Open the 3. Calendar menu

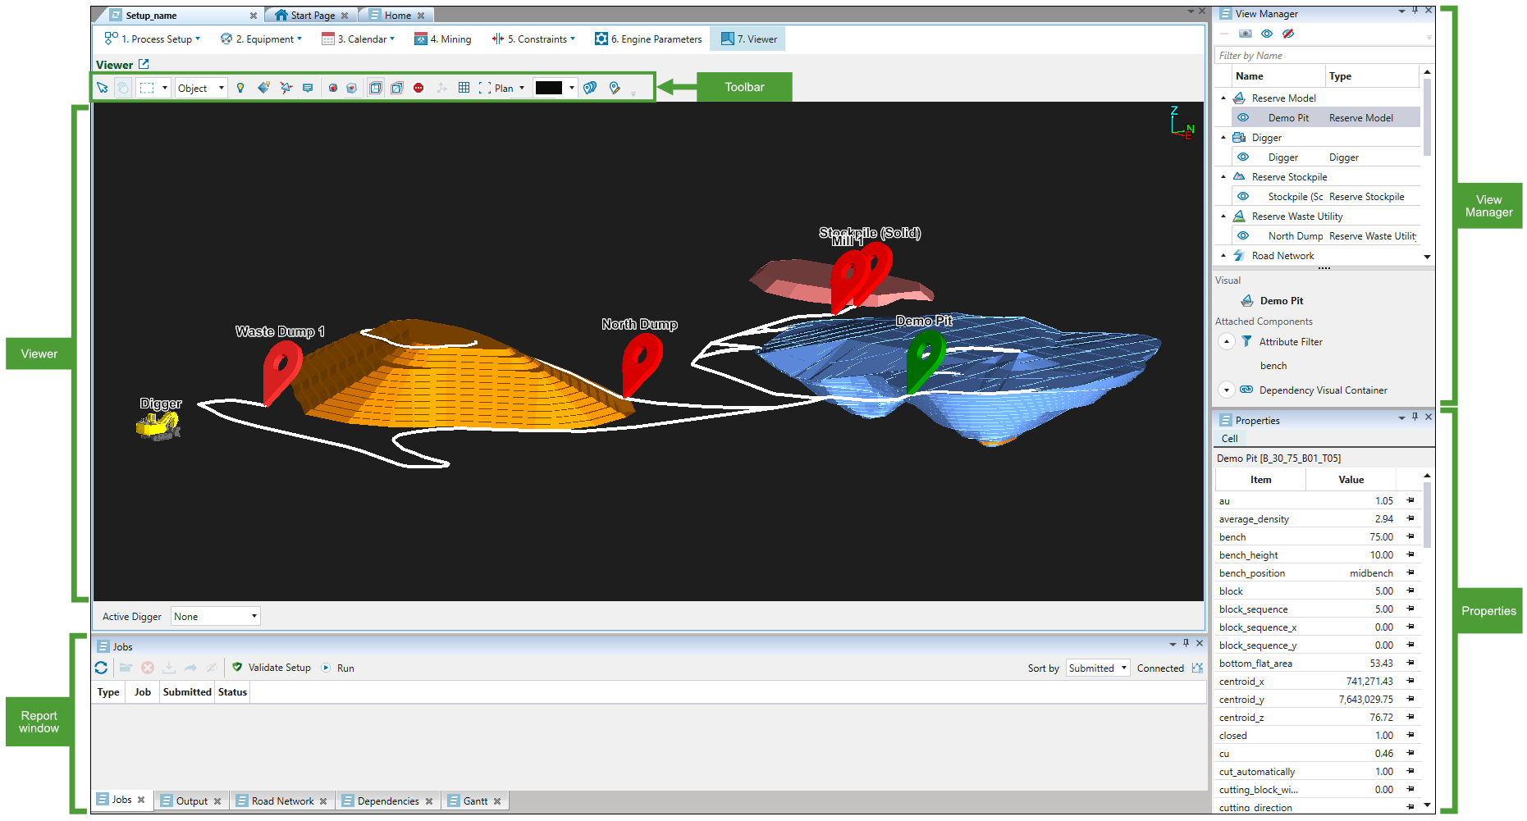click(x=359, y=39)
